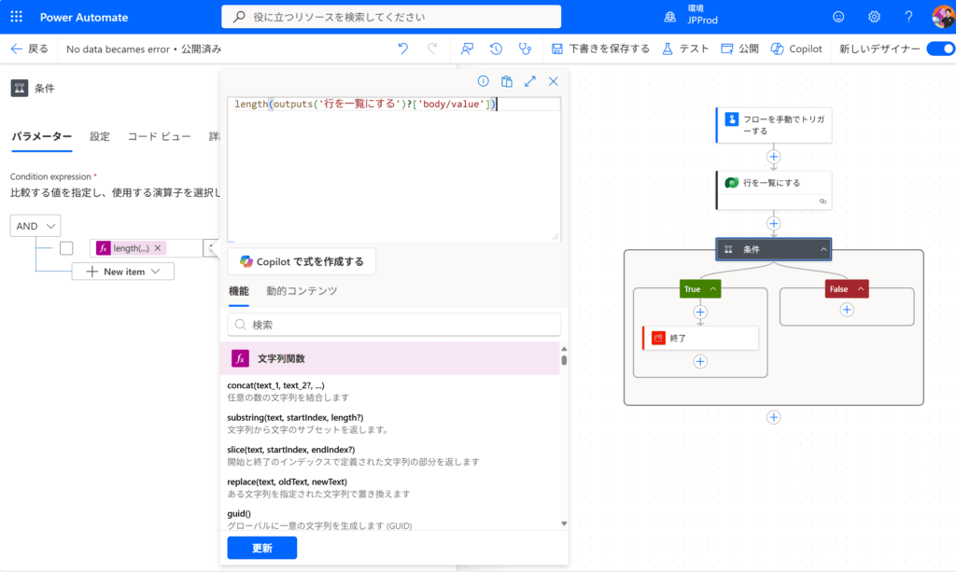Close the expression editor popup
The image size is (956, 572).
(x=554, y=81)
